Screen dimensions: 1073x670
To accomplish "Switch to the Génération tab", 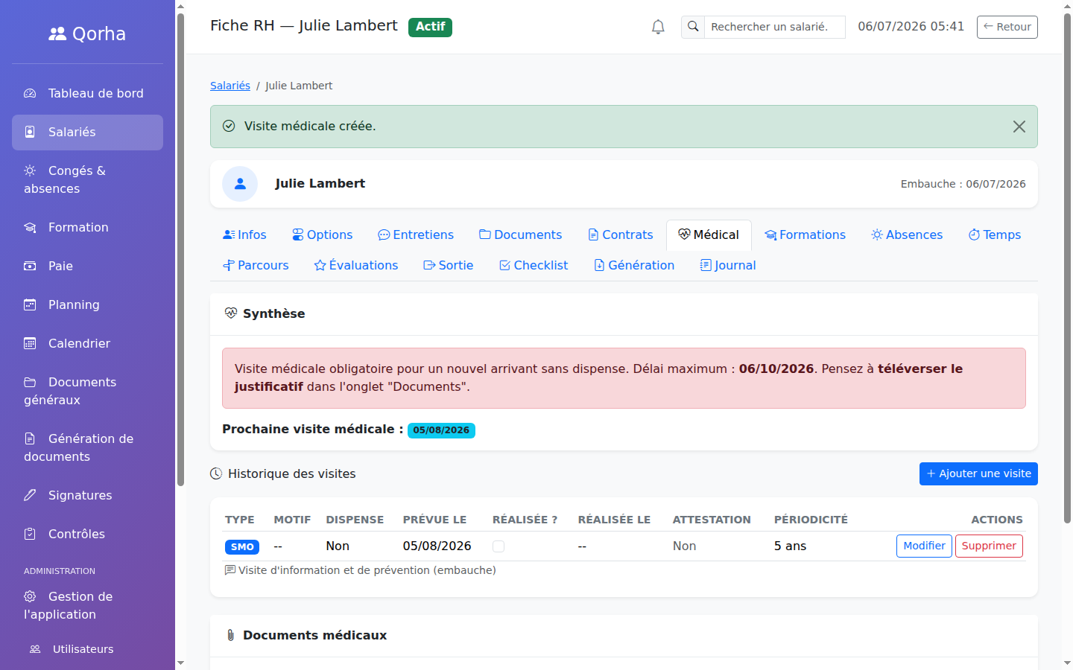I will 634,265.
